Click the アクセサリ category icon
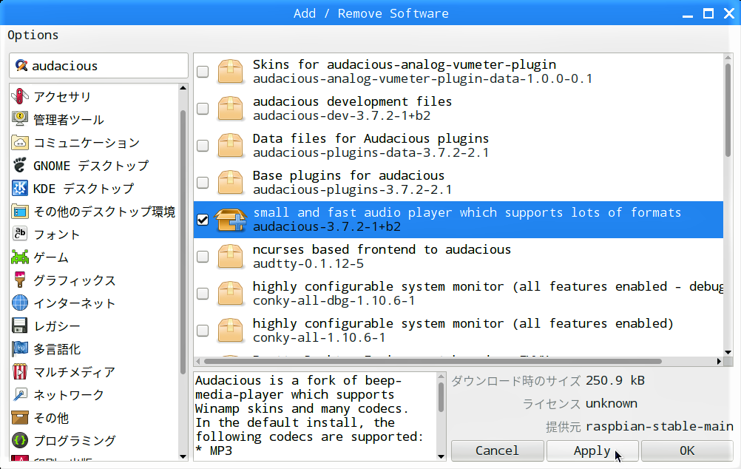This screenshot has height=469, width=741. coord(20,96)
